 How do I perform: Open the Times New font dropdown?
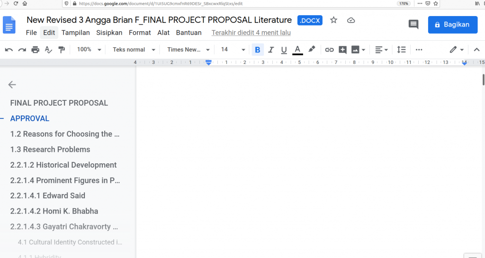188,50
